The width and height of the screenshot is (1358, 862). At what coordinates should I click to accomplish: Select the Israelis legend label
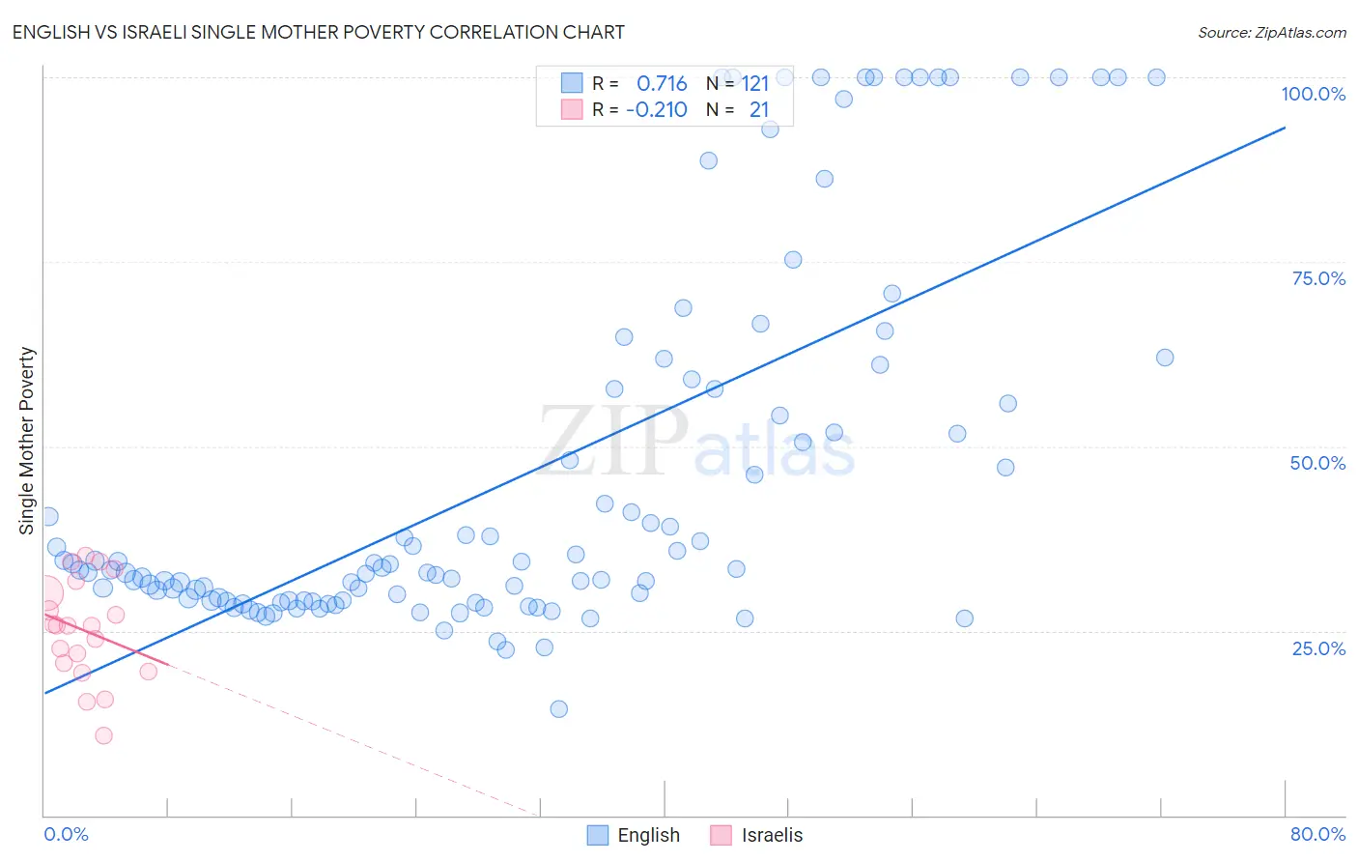click(772, 835)
